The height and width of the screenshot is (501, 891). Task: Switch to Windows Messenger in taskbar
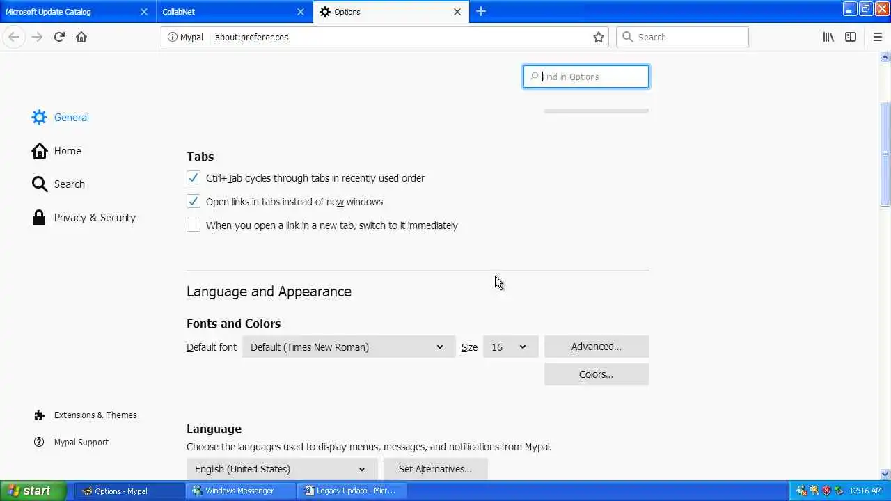point(239,491)
